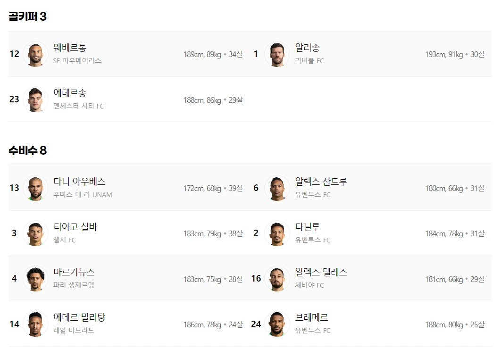Open 티아고 실바 profile photo
501x357 pixels.
pos(35,233)
